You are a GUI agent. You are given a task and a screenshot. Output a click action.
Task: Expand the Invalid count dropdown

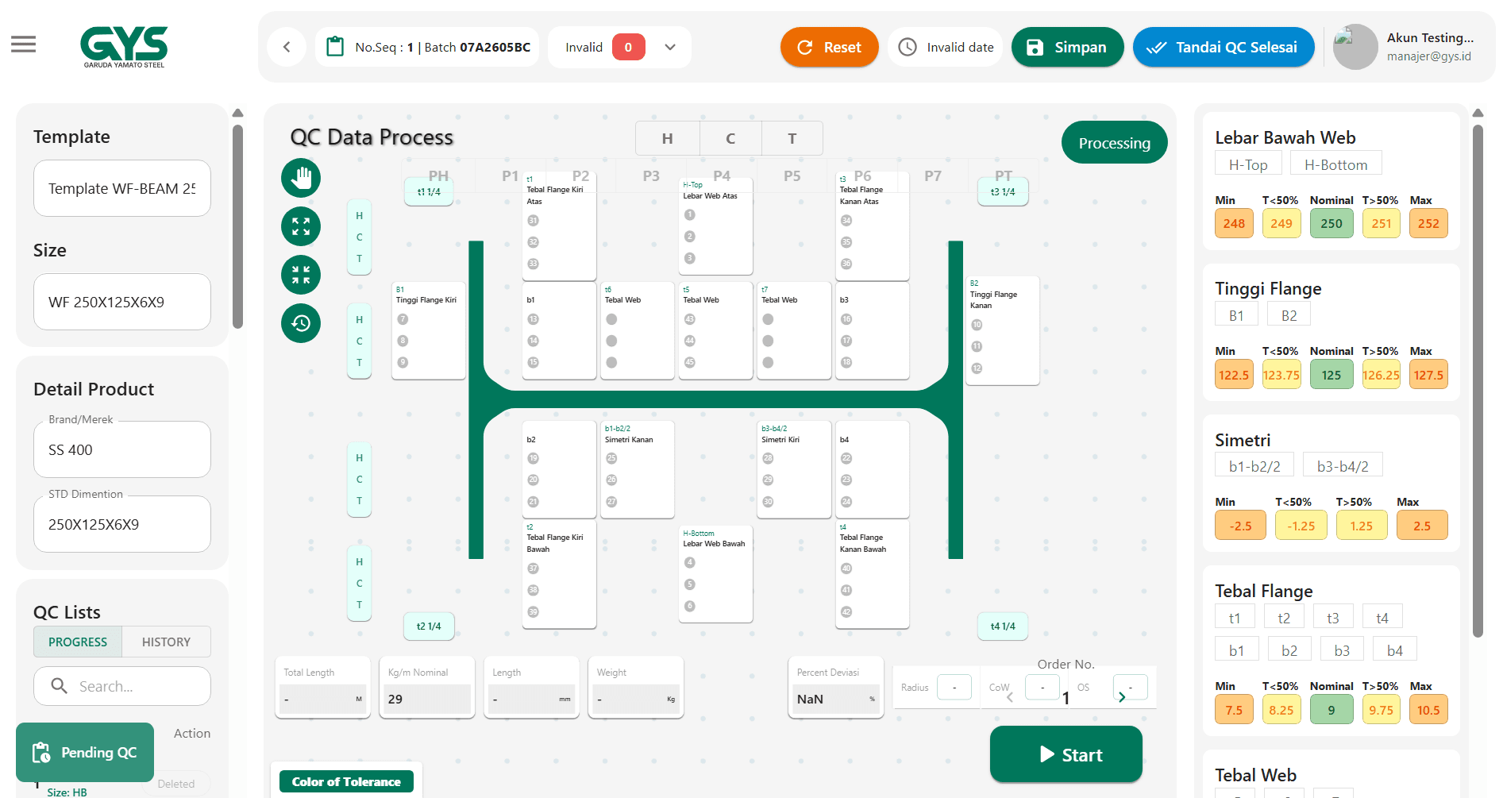pyautogui.click(x=670, y=48)
